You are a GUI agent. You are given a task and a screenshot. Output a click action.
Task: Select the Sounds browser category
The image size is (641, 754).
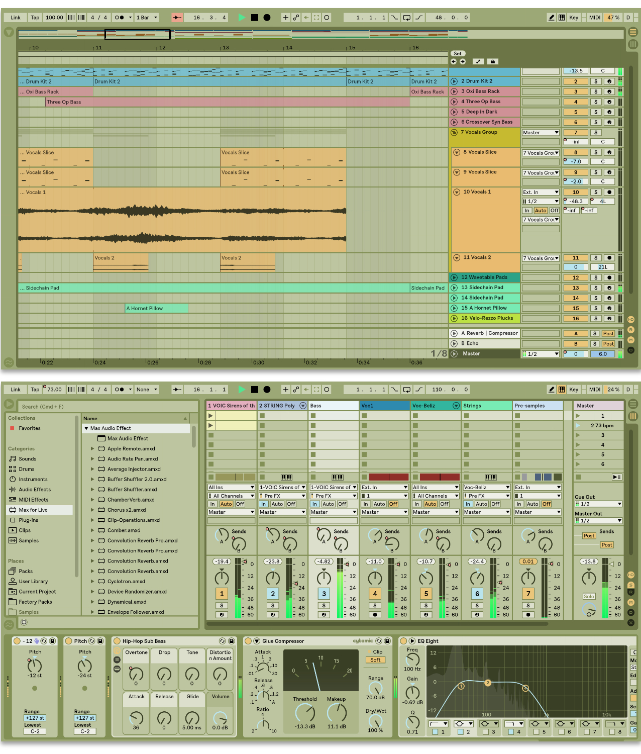(x=27, y=459)
